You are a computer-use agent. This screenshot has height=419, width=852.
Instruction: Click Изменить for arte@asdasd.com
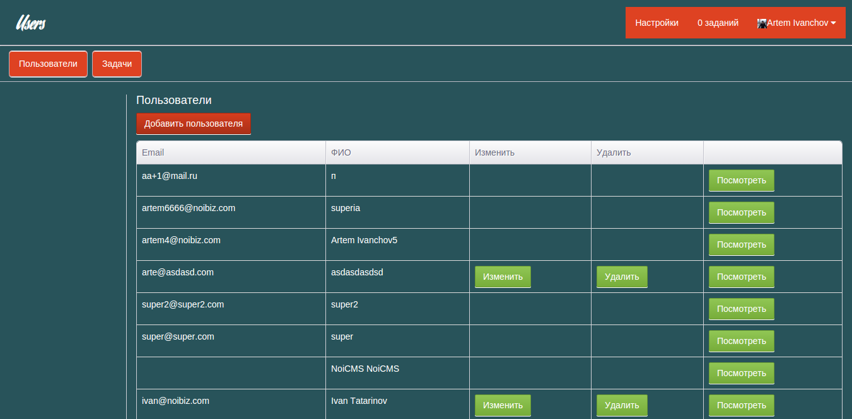(503, 277)
